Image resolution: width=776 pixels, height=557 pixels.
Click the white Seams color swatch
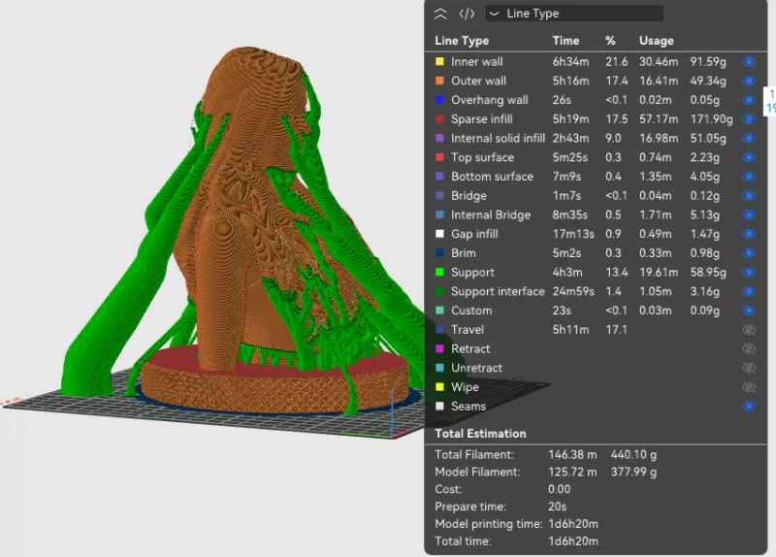(439, 406)
